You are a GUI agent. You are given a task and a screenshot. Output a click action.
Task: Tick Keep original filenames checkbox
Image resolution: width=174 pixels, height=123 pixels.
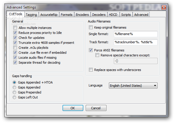pos(91,27)
